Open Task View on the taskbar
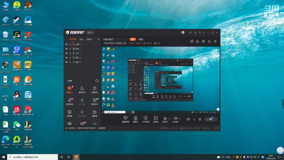The height and width of the screenshot is (160, 284). pyautogui.click(x=69, y=157)
